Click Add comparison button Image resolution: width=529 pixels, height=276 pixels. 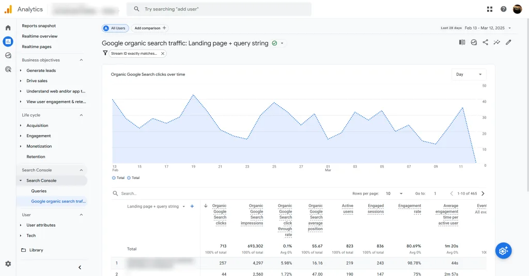(x=150, y=28)
